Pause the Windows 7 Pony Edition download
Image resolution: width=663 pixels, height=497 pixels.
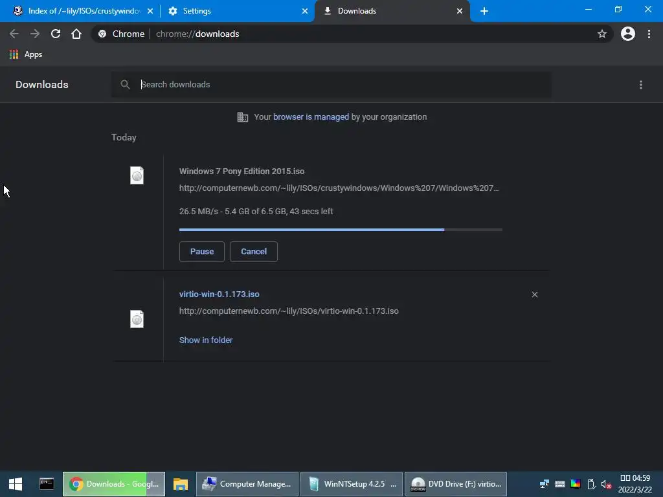coord(202,252)
